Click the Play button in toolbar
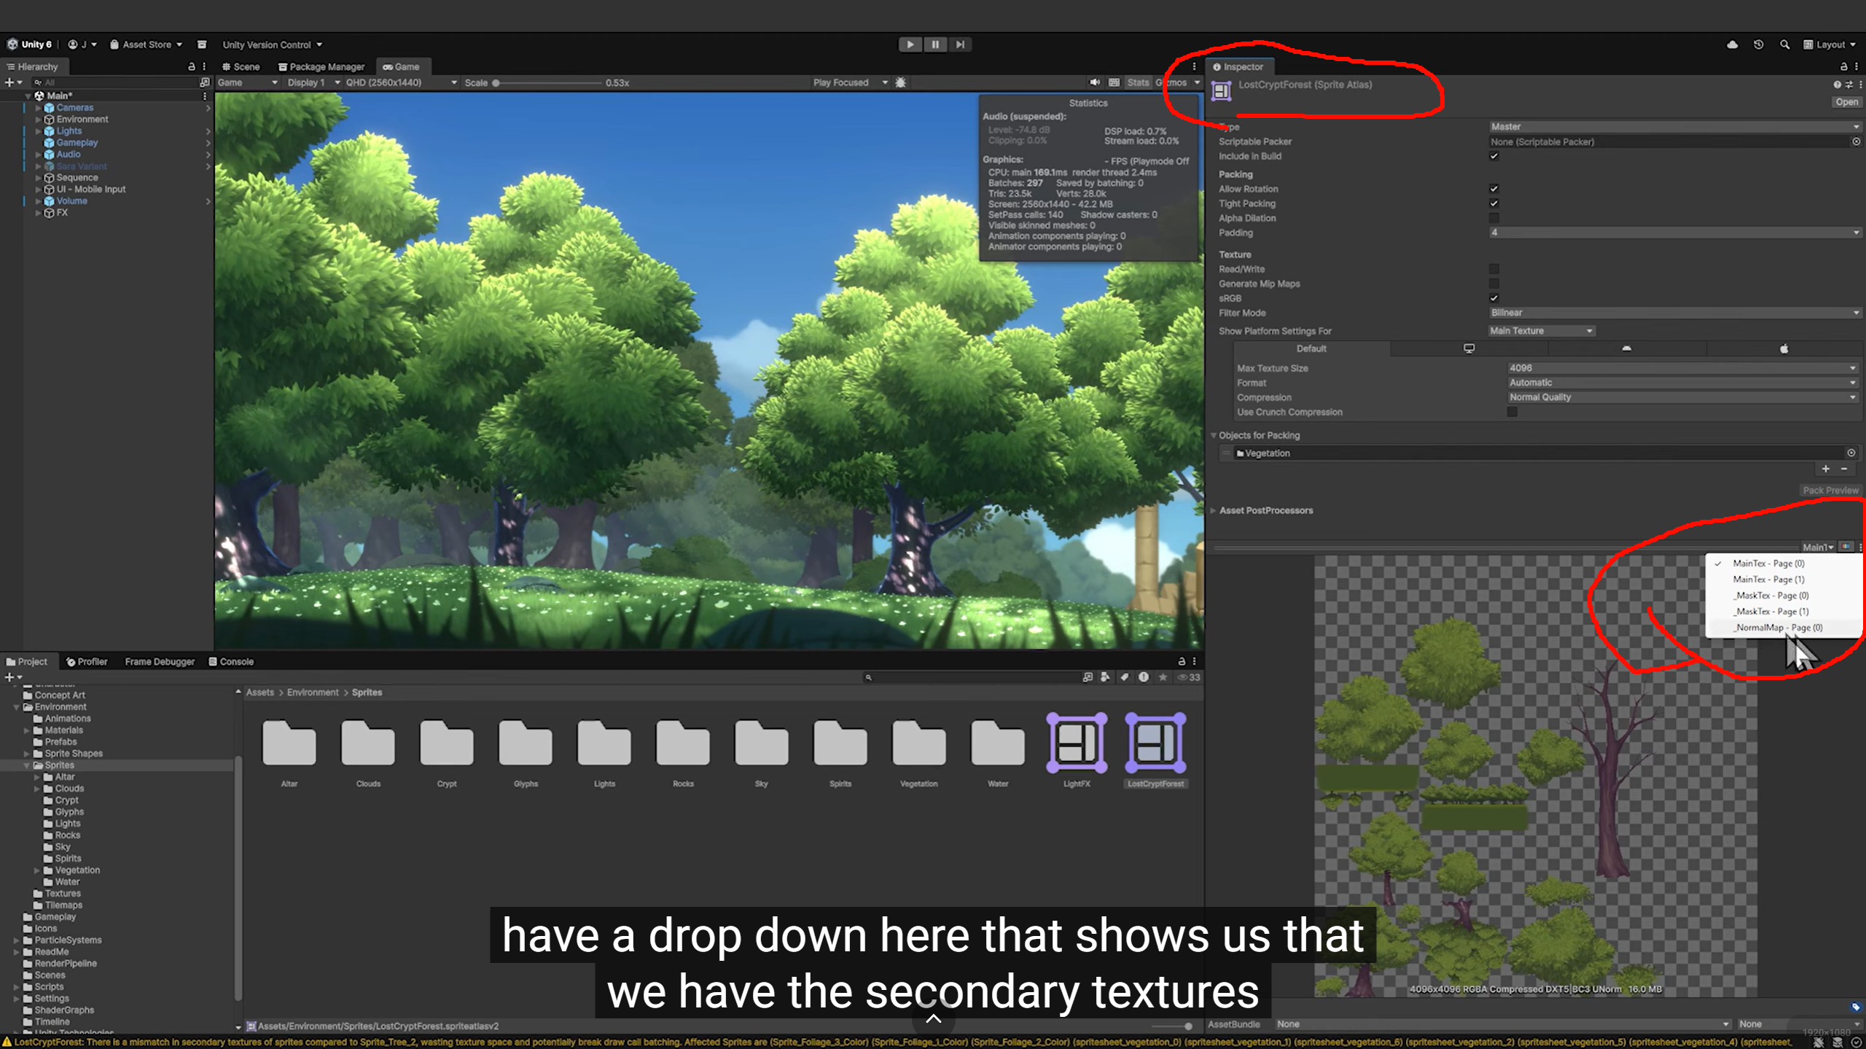This screenshot has height=1049, width=1866. [910, 44]
